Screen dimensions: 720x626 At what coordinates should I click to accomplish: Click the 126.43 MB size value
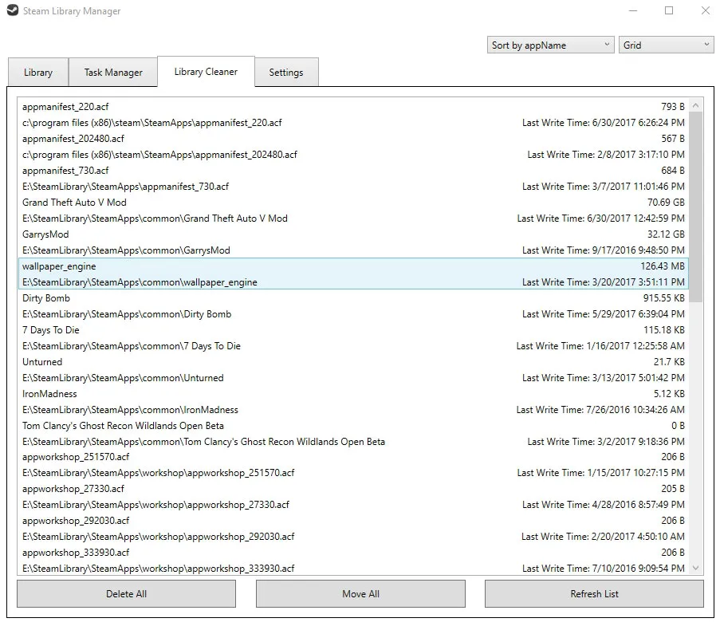coord(663,266)
